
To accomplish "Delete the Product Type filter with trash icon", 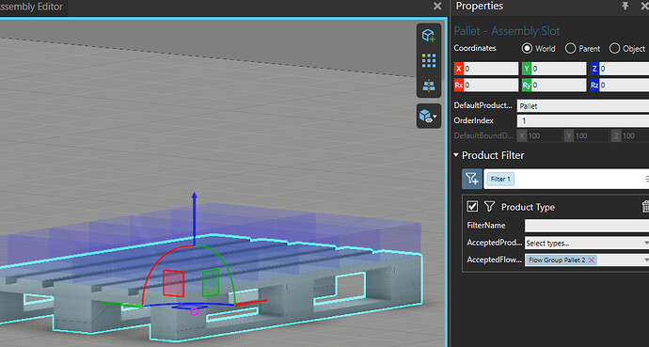I will coord(645,206).
